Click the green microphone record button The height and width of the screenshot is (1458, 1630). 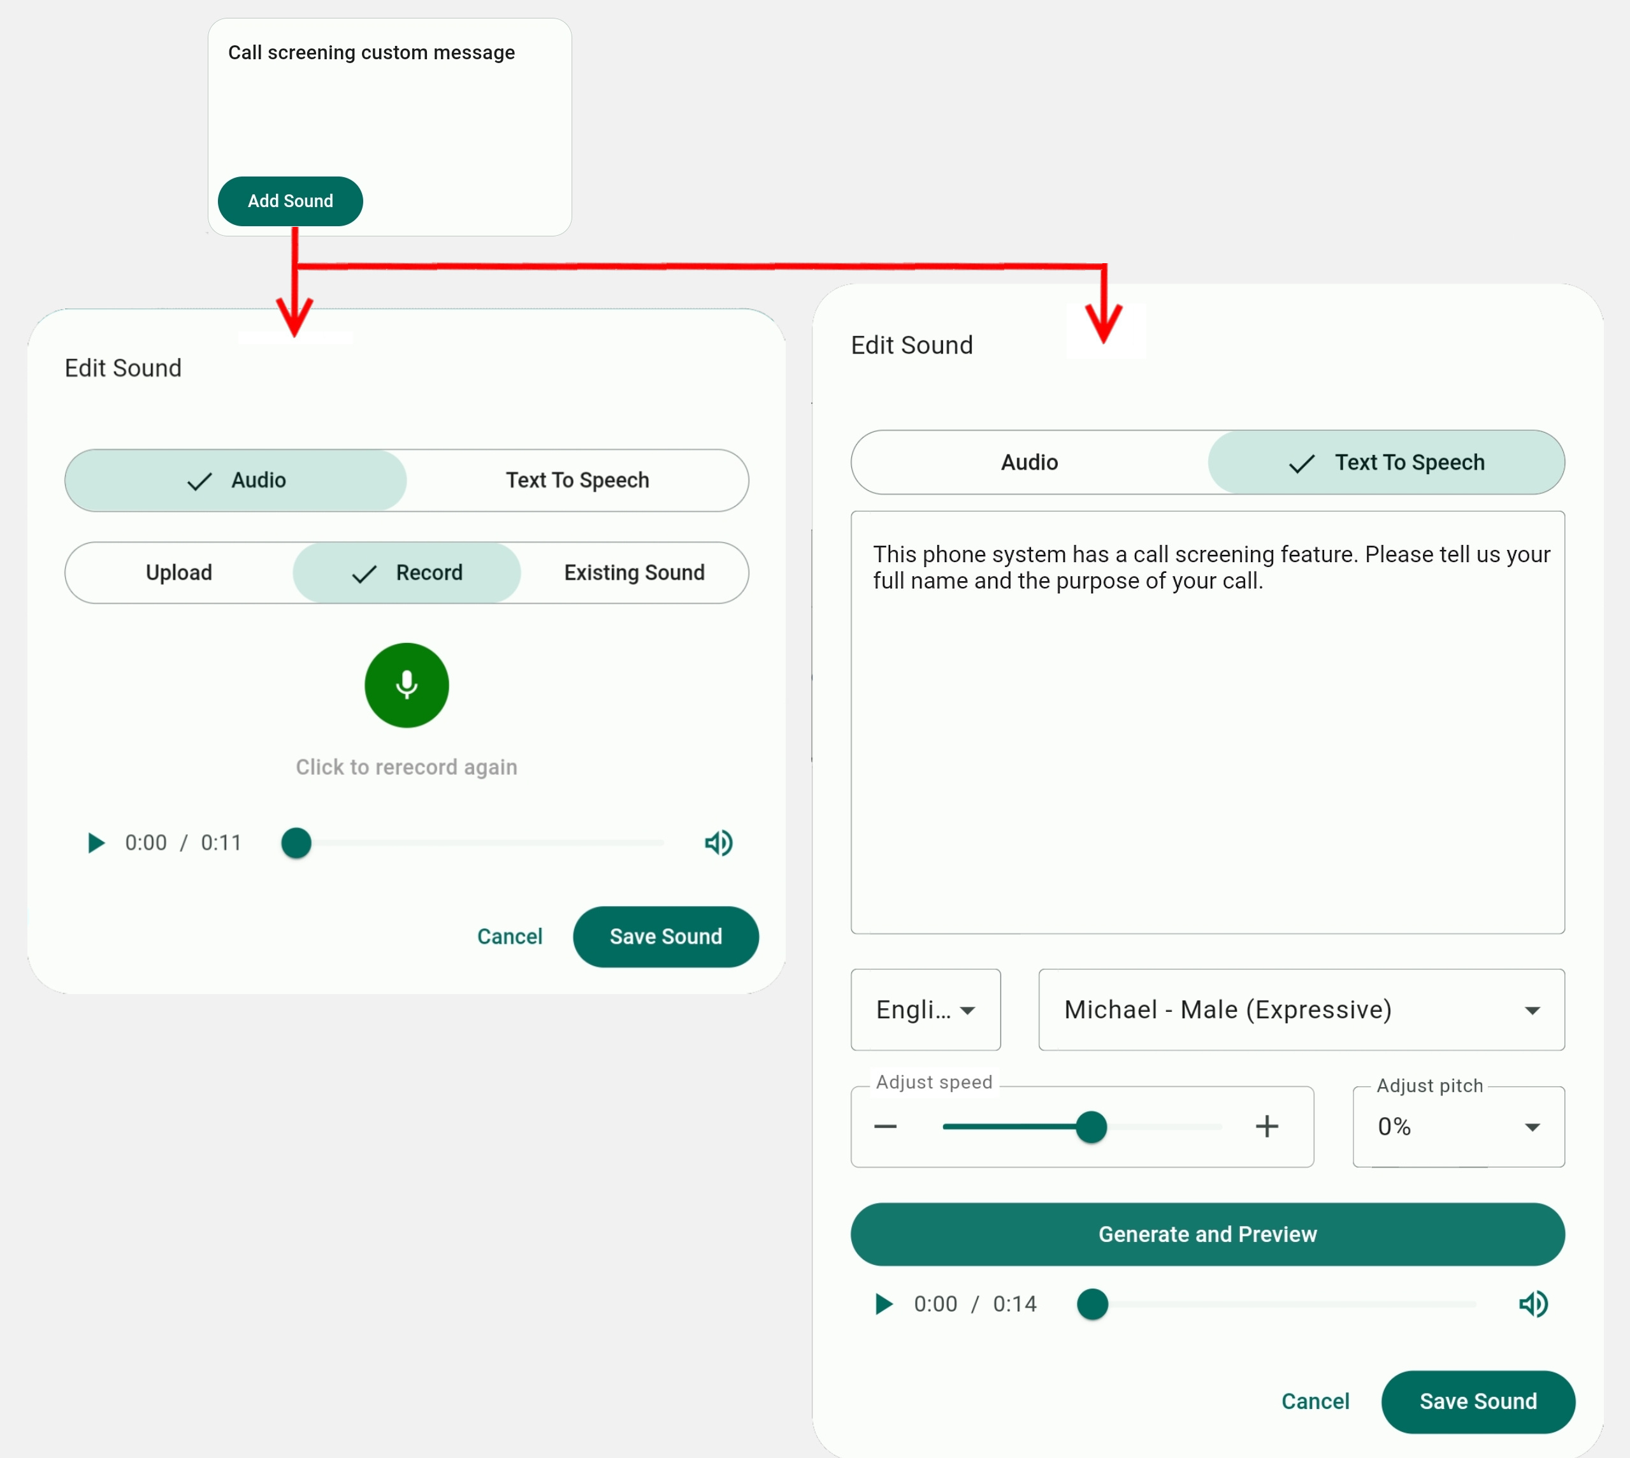[406, 685]
